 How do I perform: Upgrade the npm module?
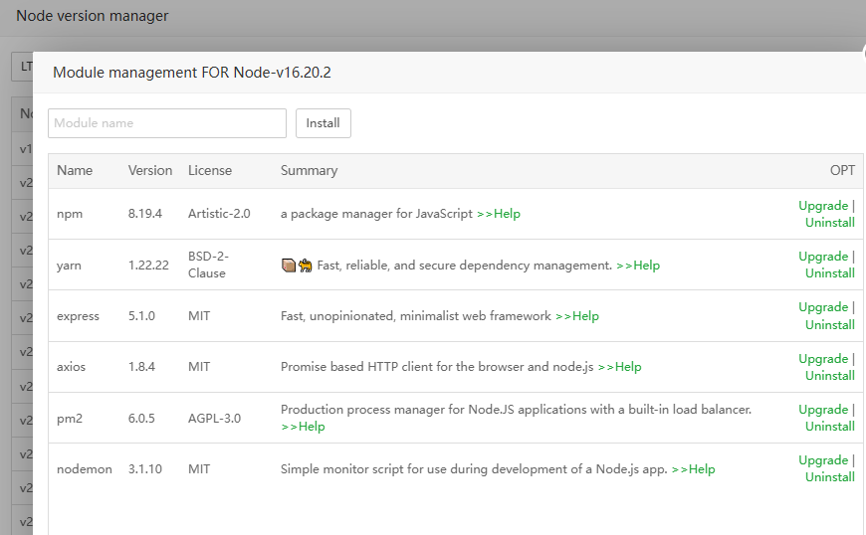point(823,206)
